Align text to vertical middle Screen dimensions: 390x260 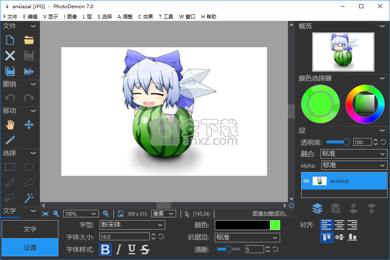(x=339, y=237)
